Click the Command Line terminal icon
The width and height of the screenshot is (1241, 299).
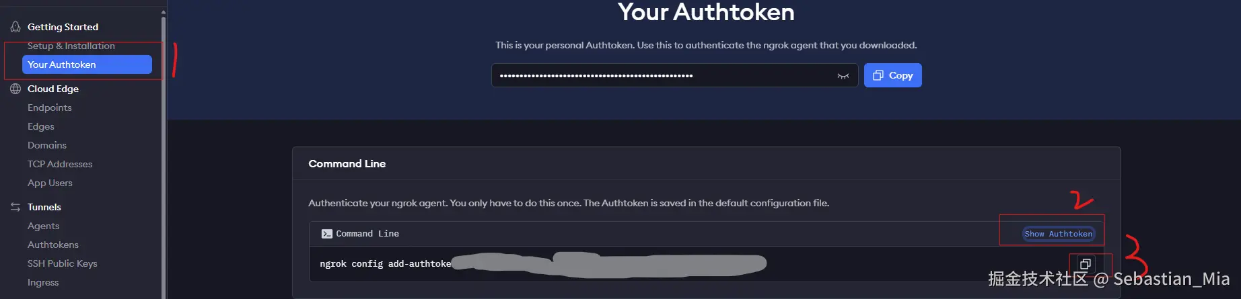[x=327, y=234]
